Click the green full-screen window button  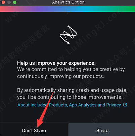point(15,2)
